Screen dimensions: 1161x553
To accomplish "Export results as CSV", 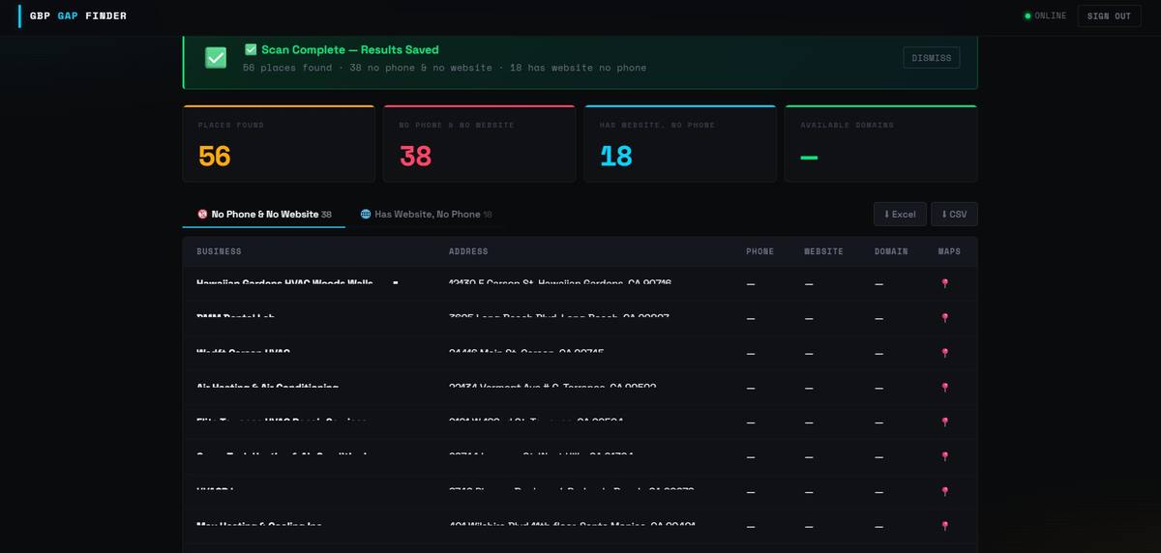I will tap(953, 214).
